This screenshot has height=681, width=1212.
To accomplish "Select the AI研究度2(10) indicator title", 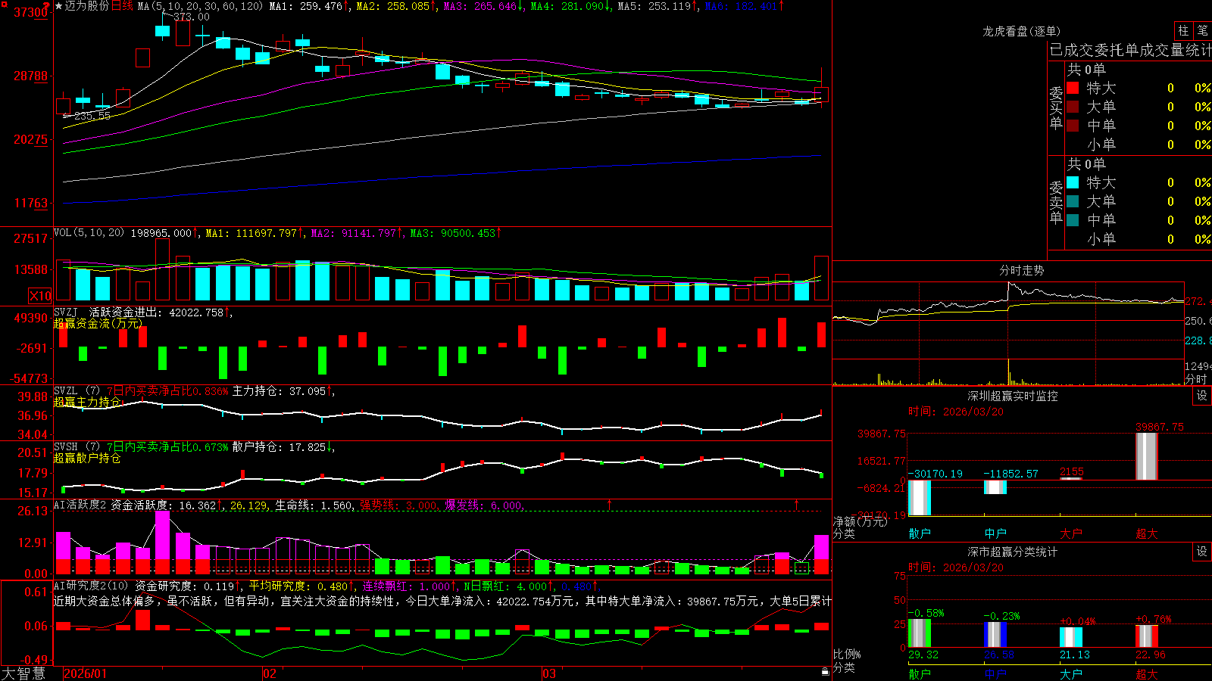I will [92, 586].
